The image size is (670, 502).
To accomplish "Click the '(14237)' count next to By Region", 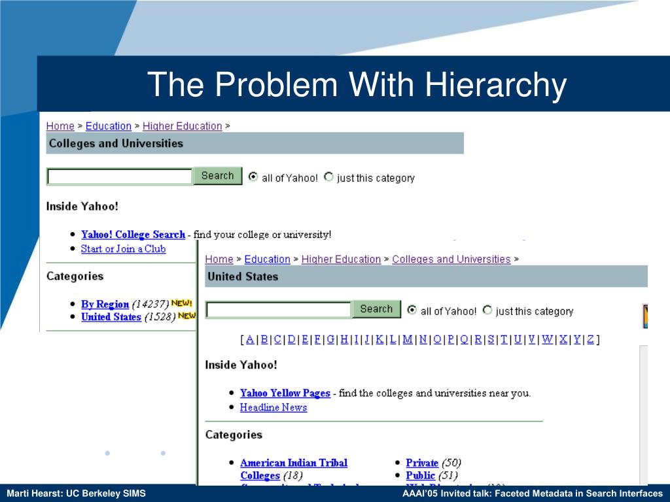I will click(150, 305).
